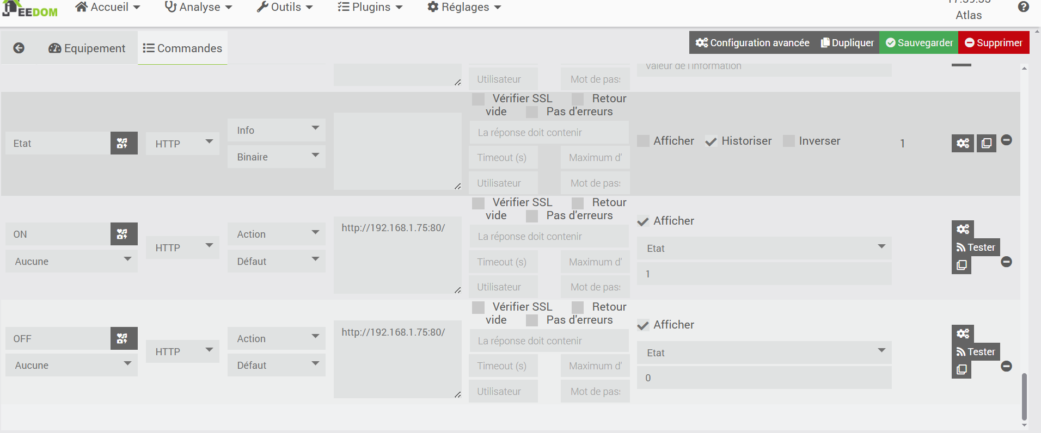The width and height of the screenshot is (1041, 433).
Task: Copy the ON command with its duplicate icon
Action: pyautogui.click(x=962, y=265)
